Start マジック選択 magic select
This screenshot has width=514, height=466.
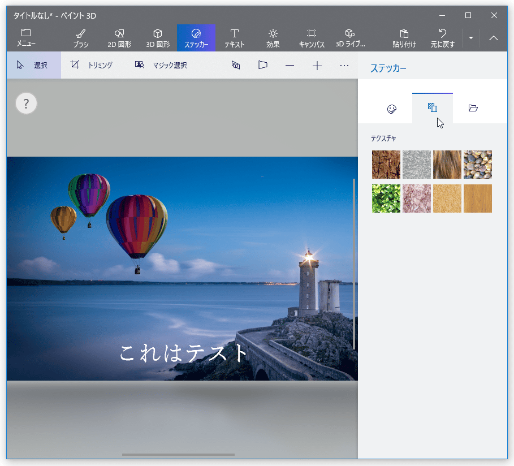161,65
